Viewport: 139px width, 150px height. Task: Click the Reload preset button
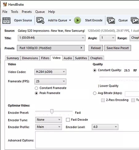96,48
